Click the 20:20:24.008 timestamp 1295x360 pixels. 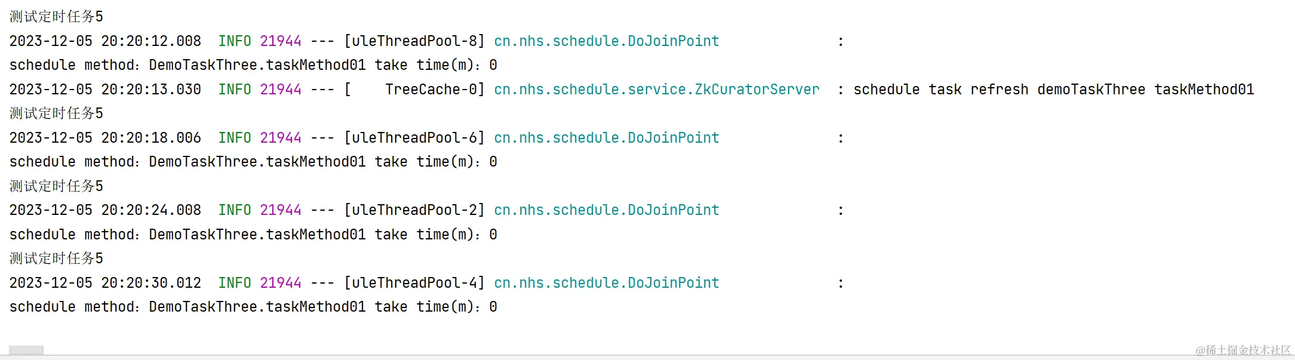point(151,210)
